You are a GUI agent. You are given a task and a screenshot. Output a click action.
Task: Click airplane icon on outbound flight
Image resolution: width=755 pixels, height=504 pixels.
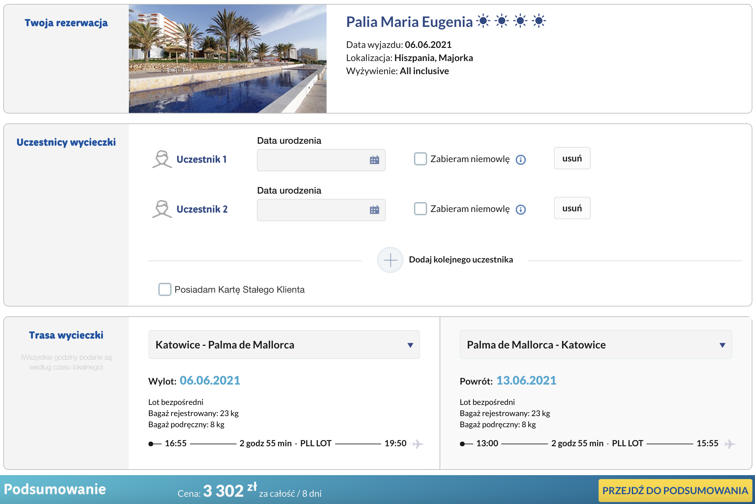pyautogui.click(x=418, y=444)
